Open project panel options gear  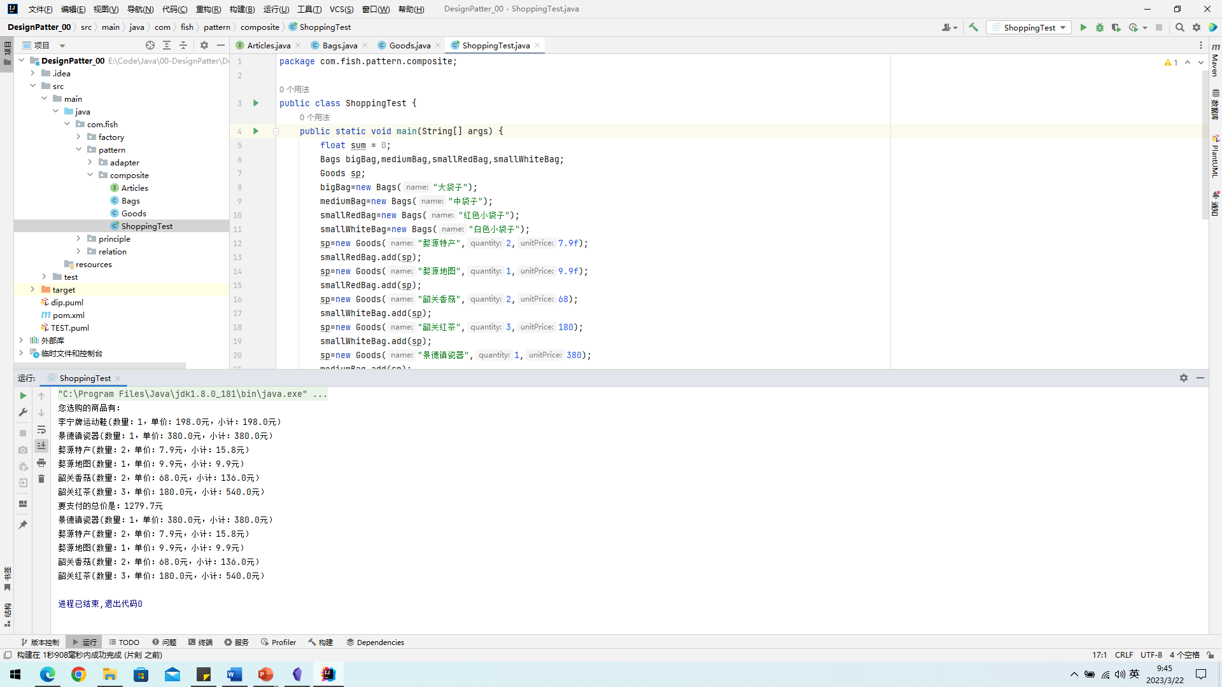click(x=204, y=45)
